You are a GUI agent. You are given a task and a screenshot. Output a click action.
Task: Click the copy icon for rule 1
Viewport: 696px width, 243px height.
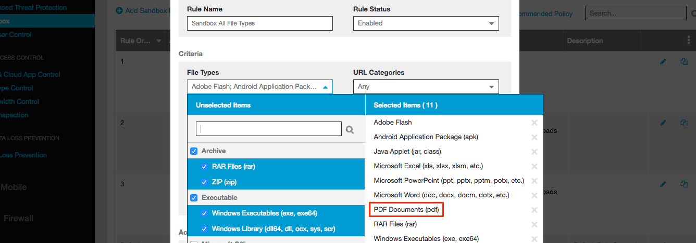(684, 61)
